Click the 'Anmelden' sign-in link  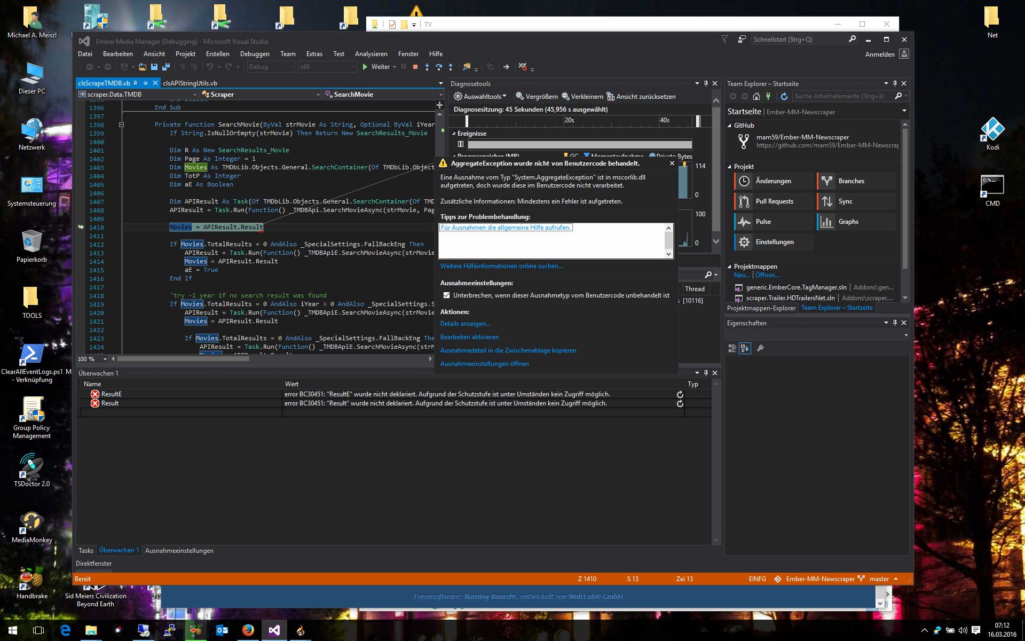click(879, 54)
